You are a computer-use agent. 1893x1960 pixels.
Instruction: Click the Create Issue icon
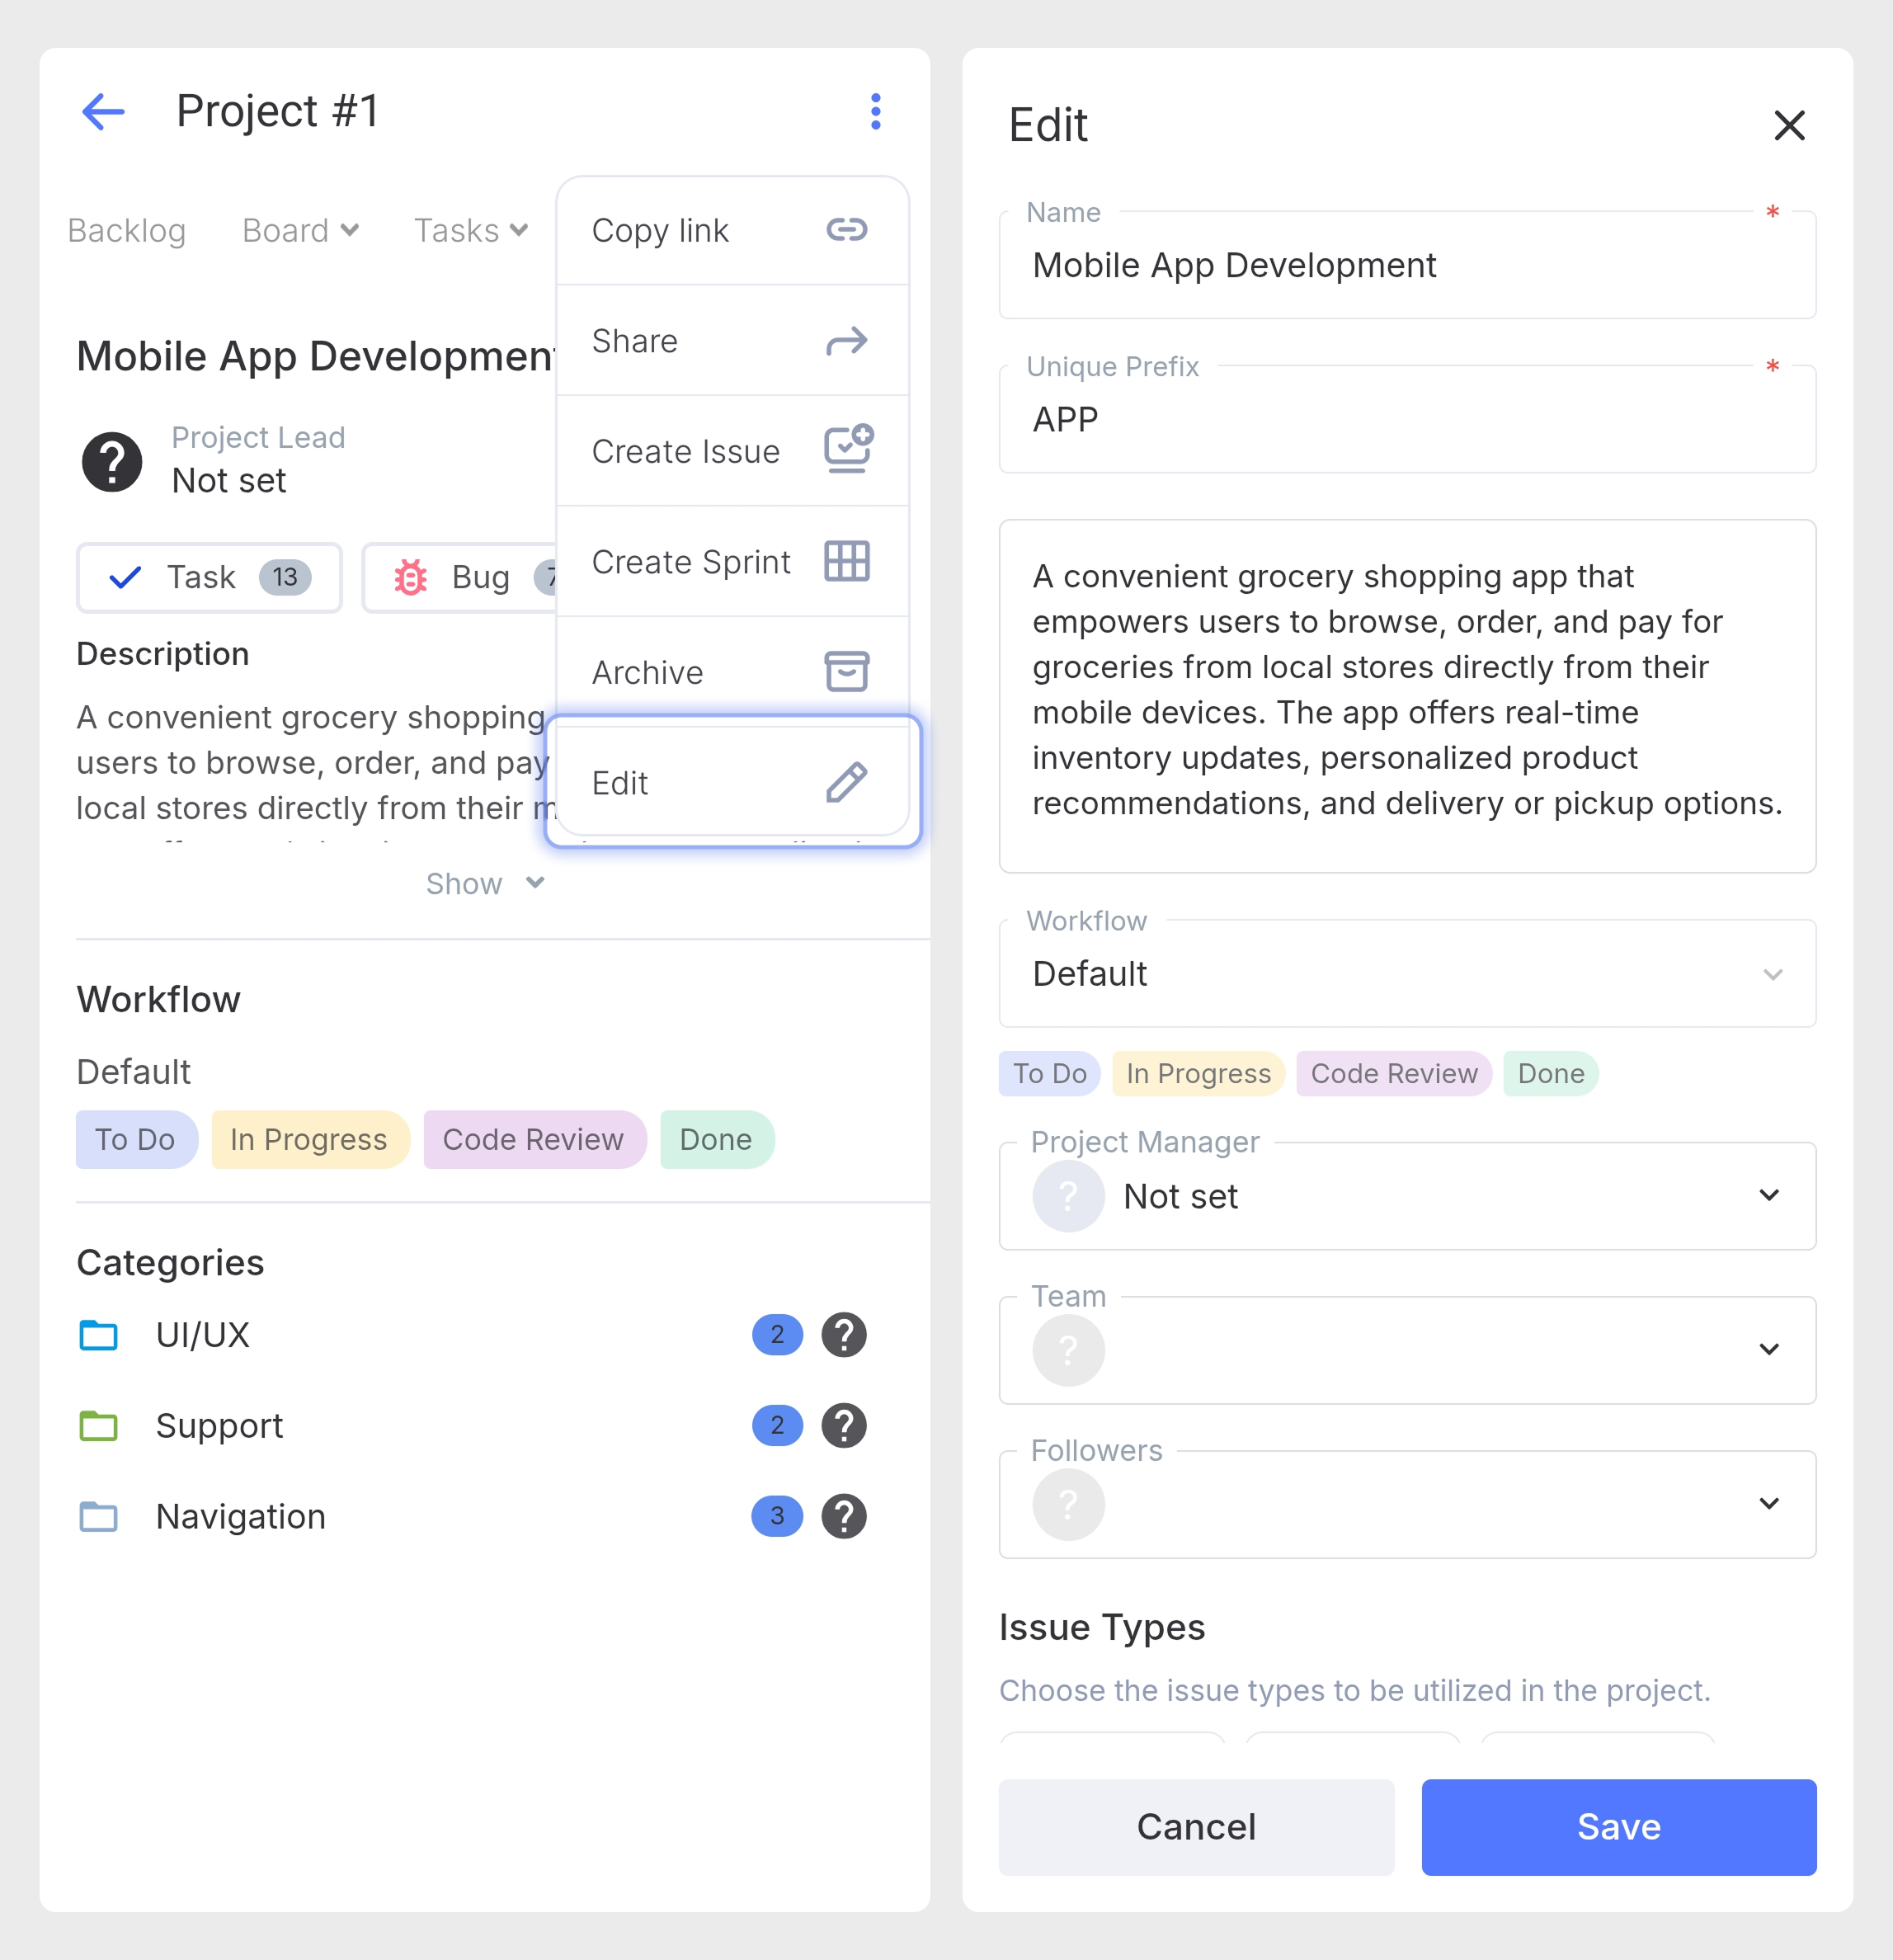click(848, 449)
